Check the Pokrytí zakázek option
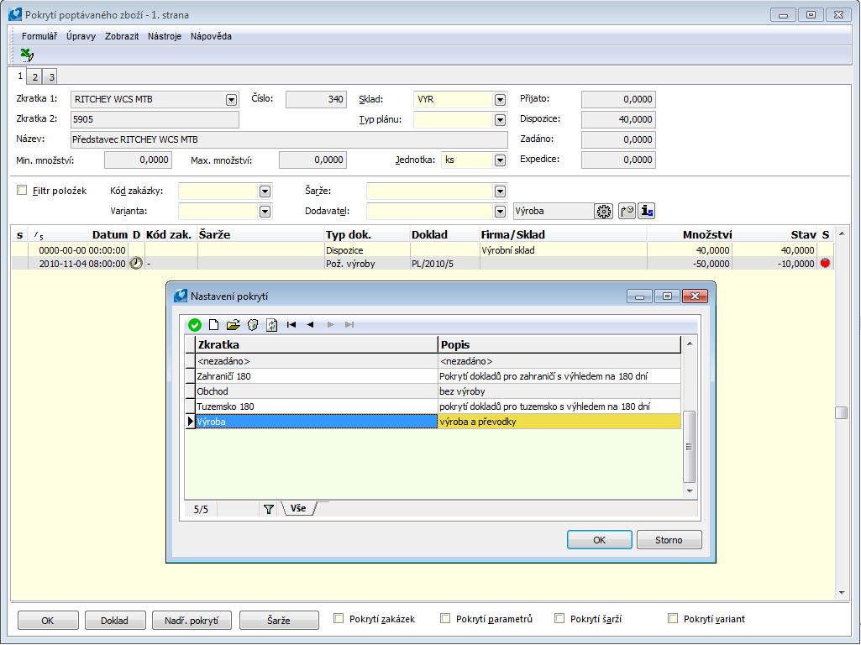This screenshot has width=861, height=645. pos(339,619)
